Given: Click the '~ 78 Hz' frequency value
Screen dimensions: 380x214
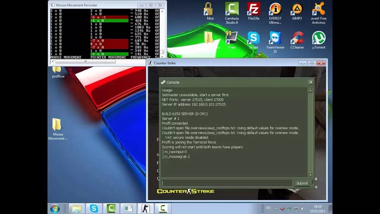Looking at the screenshot, I should (x=138, y=44).
